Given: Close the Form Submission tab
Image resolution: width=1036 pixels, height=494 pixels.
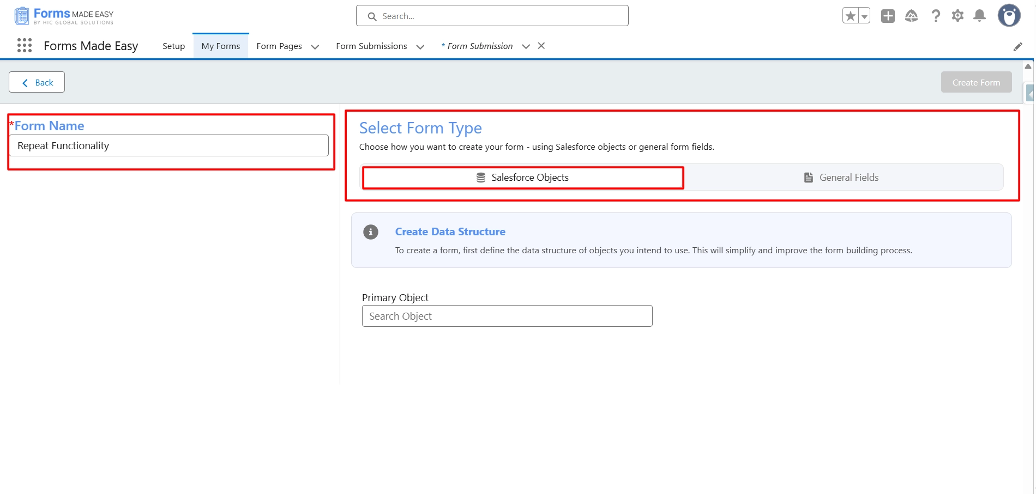Looking at the screenshot, I should point(541,46).
